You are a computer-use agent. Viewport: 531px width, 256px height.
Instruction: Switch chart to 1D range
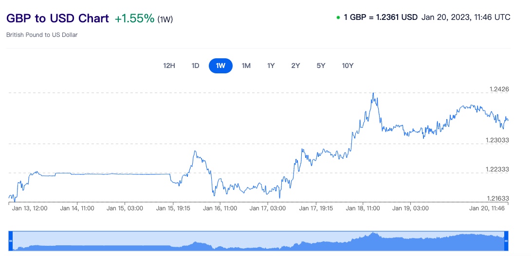click(195, 66)
